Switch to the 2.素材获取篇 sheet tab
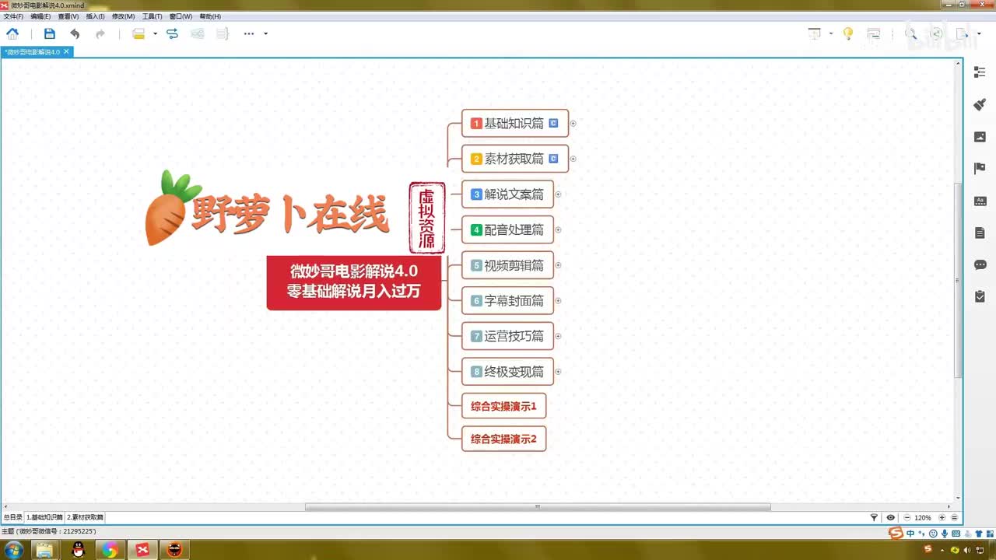 point(85,517)
